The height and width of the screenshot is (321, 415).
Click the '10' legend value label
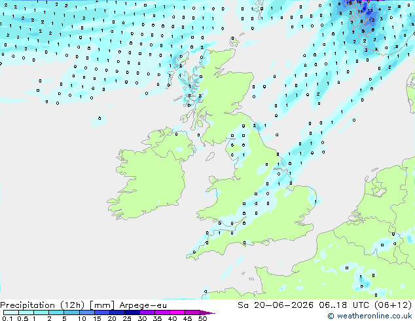click(82, 318)
